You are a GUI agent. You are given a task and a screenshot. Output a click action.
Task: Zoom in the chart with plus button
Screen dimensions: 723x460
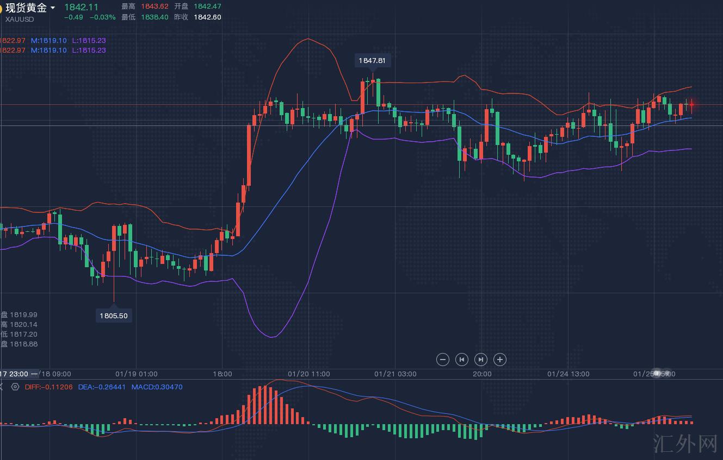point(500,360)
